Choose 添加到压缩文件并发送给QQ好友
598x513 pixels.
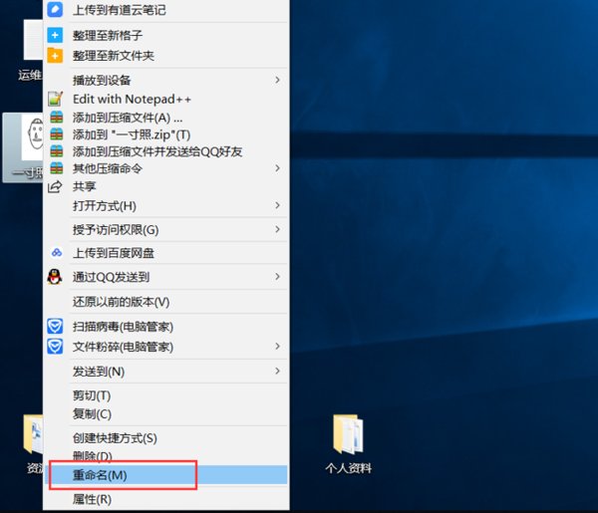(x=165, y=151)
